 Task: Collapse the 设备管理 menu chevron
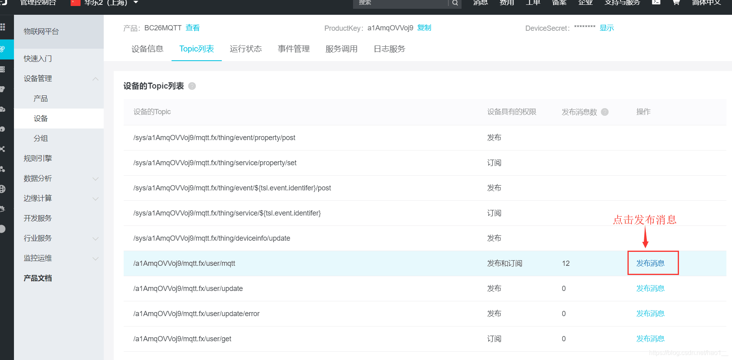tap(95, 79)
